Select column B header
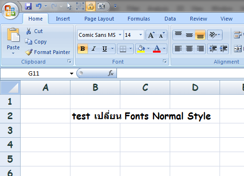This screenshot has width=244, height=176. click(95, 88)
